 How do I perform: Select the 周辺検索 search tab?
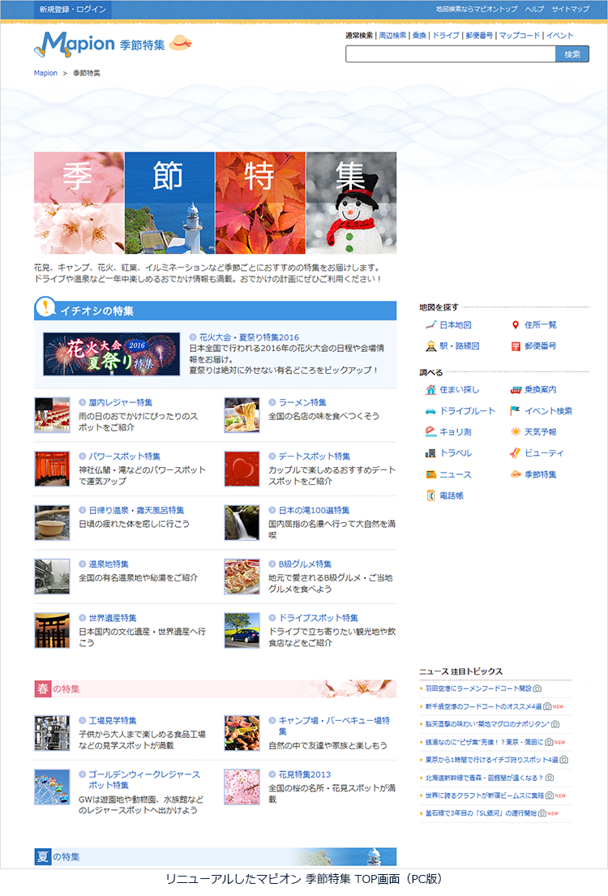[392, 36]
